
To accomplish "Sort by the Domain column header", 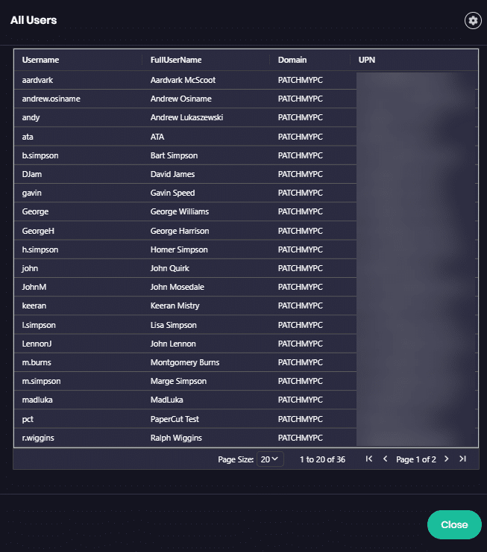I will [x=292, y=60].
